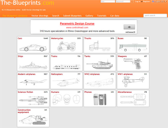Open the Helicopters category drawing
Image resolution: width=168 pixels, height=128 pixels.
tap(66, 82)
